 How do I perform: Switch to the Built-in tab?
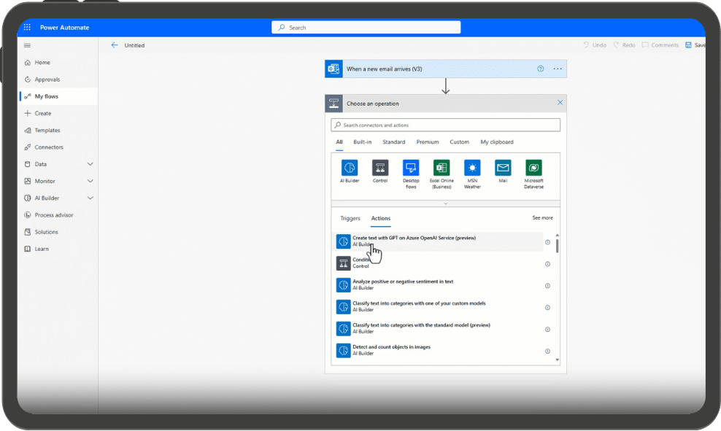(363, 142)
